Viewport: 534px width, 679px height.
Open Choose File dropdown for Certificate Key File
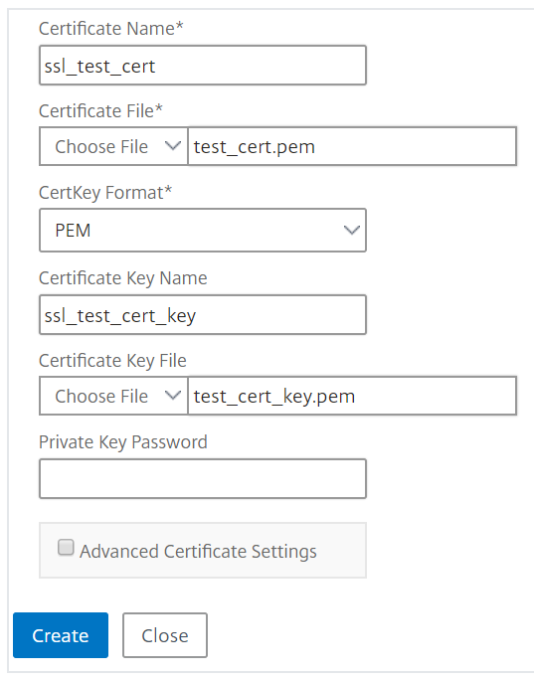coord(113,396)
